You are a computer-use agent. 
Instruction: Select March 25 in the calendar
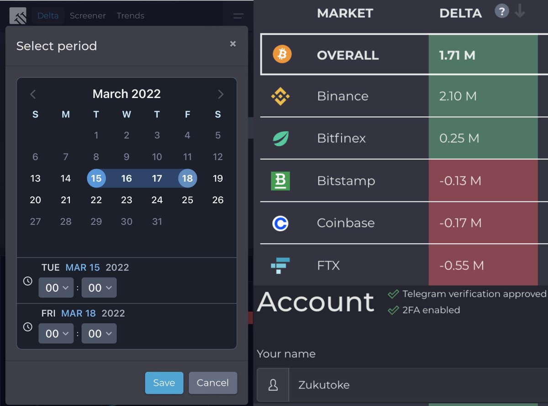click(188, 200)
